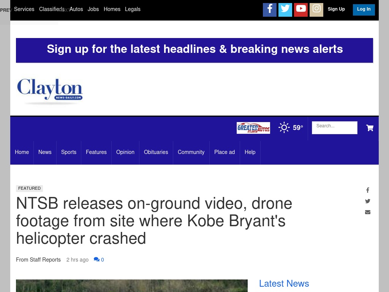Image resolution: width=389 pixels, height=292 pixels.
Task: Open the Latest News heading link
Action: click(x=284, y=284)
